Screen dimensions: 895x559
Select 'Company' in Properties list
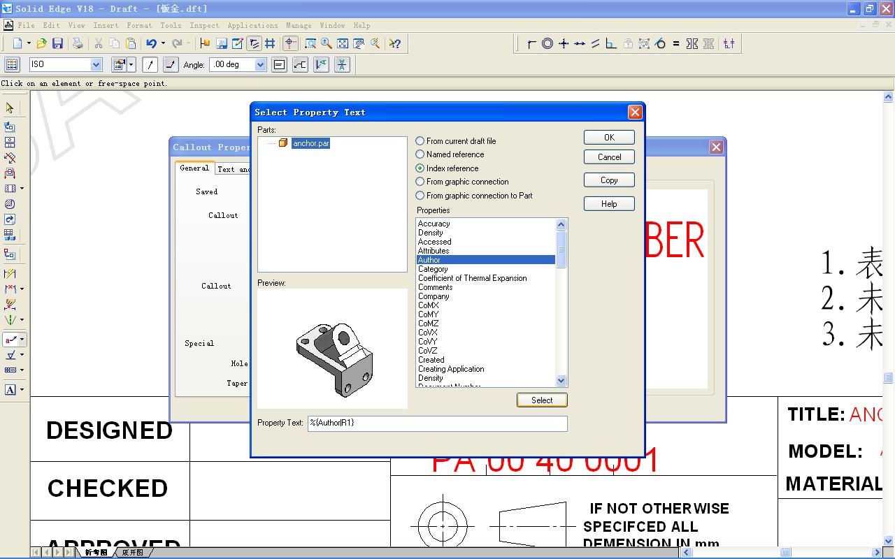coord(485,296)
